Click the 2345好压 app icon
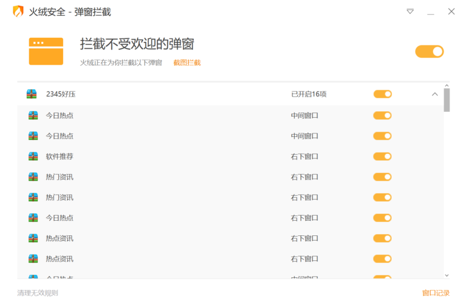Screen dimensions: 467x307 [x=32, y=94]
